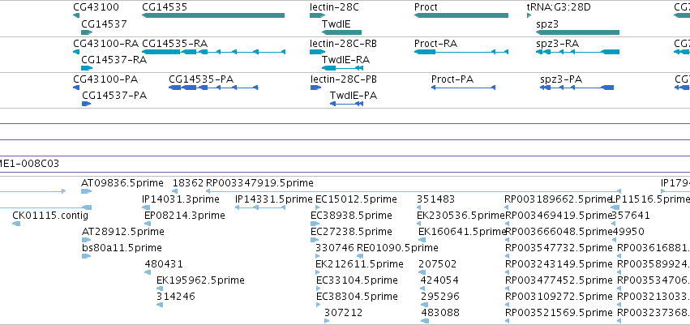Click the lectin-28C gene arrow
This screenshot has width=690, height=325.
(x=317, y=15)
